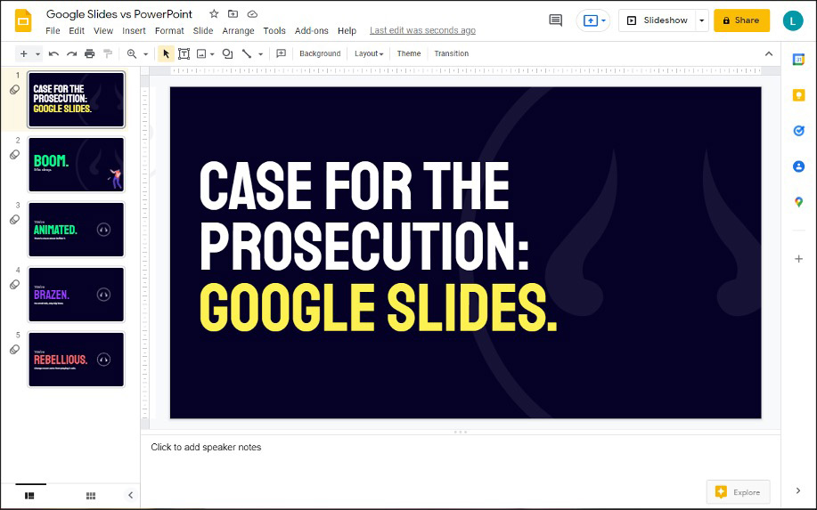The height and width of the screenshot is (510, 817).
Task: Print the presentation
Action: tap(90, 53)
